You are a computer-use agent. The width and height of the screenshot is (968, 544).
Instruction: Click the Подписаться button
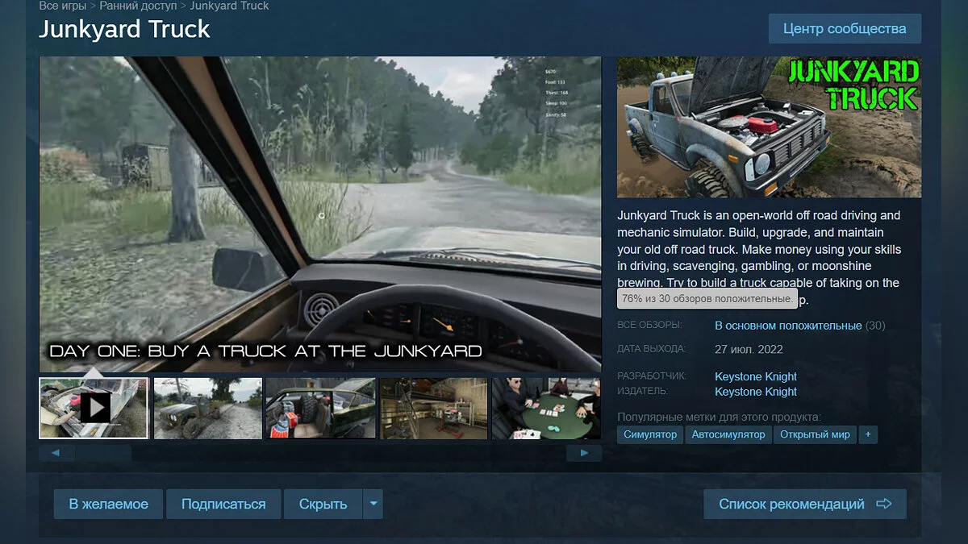223,504
